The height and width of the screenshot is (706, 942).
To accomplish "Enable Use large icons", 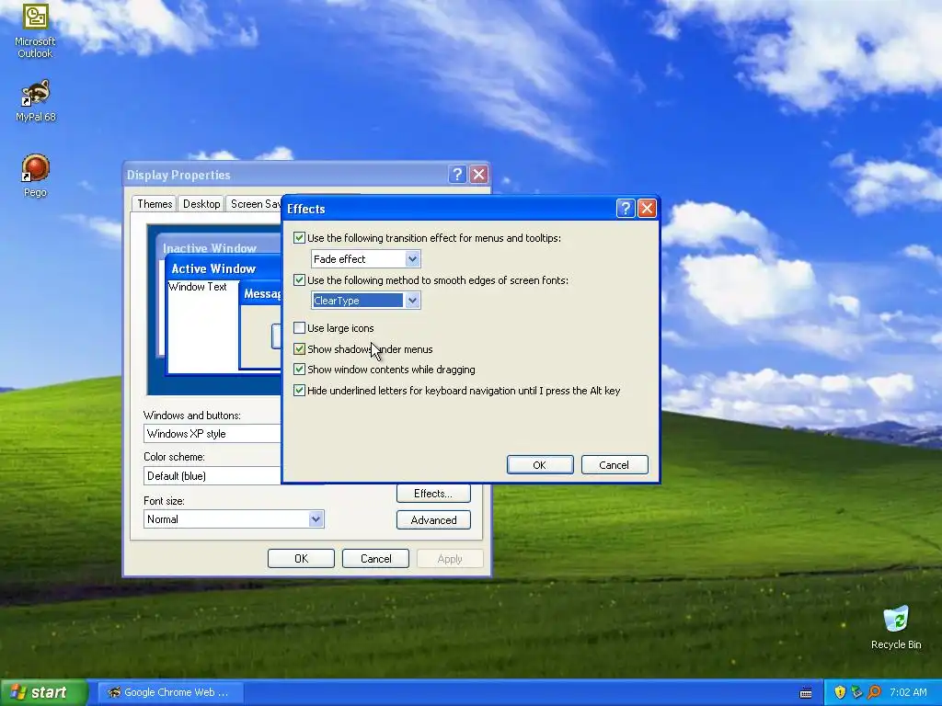I will (x=299, y=328).
